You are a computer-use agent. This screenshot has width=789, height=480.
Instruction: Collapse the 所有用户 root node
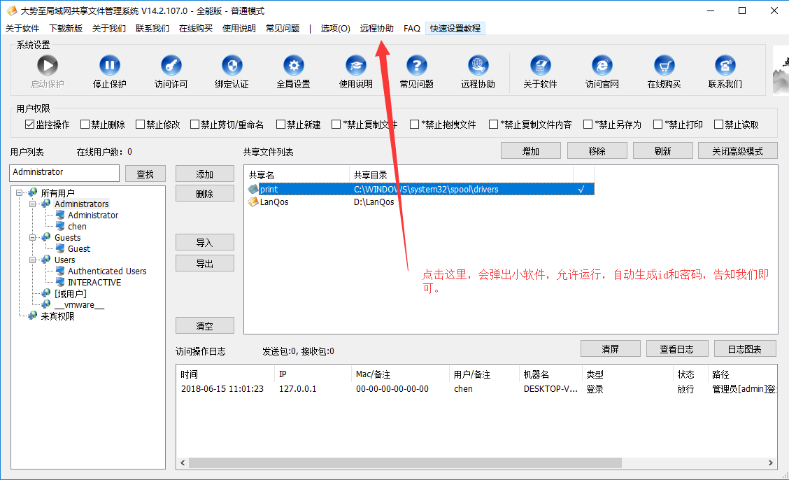[x=19, y=193]
